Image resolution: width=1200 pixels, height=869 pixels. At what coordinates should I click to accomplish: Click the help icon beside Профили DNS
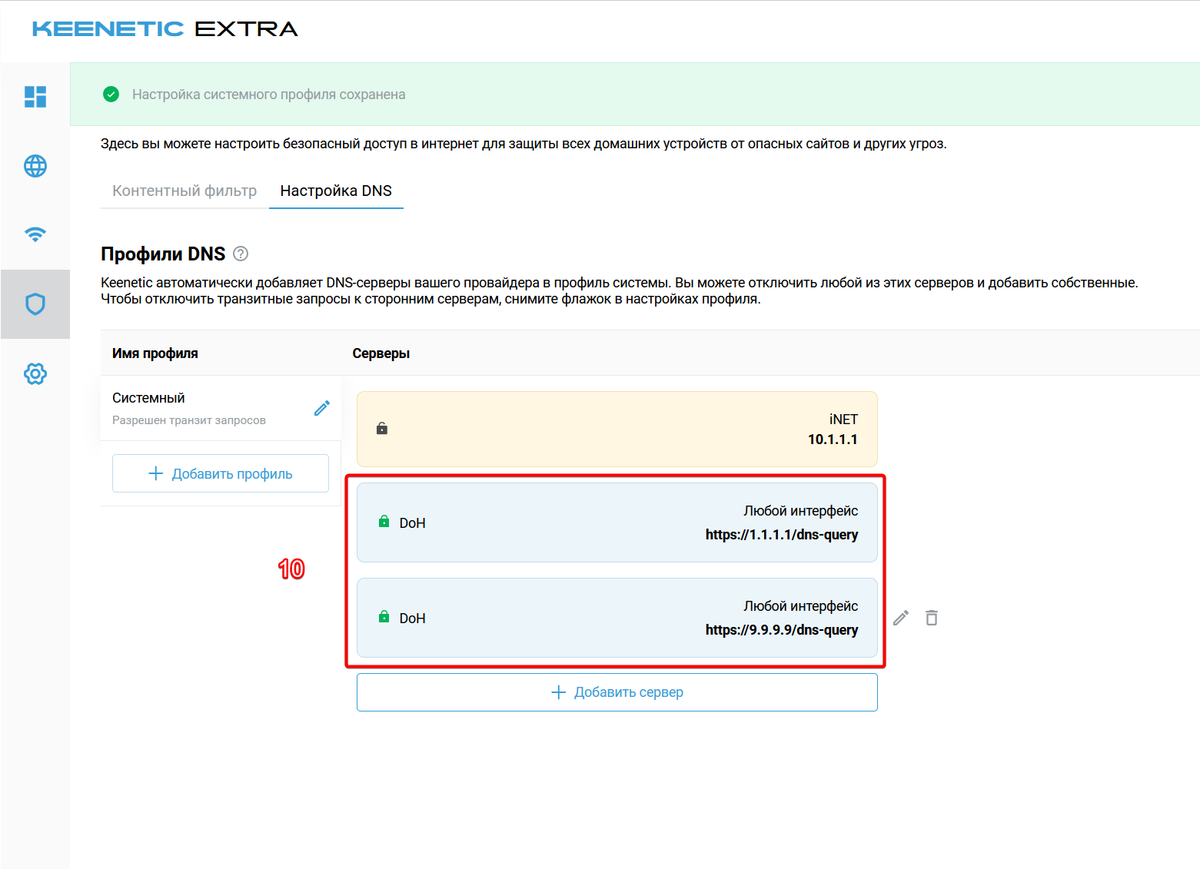(x=241, y=254)
